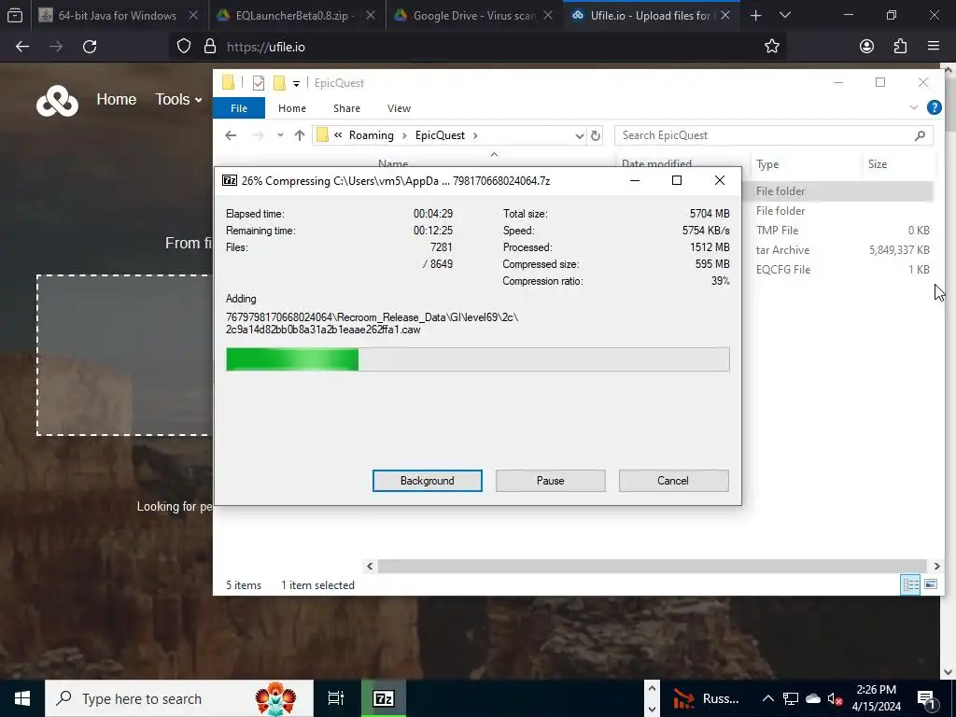The image size is (956, 717).
Task: Click Properties quick access icon in Explorer
Action: coord(259,83)
